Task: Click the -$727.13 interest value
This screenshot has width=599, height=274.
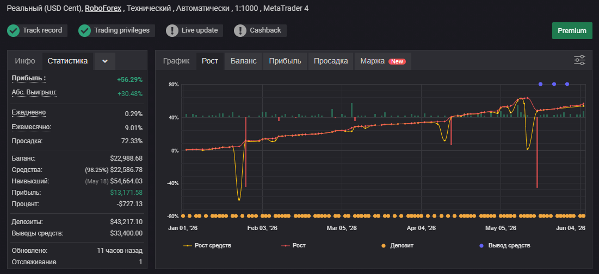Action: coord(129,204)
